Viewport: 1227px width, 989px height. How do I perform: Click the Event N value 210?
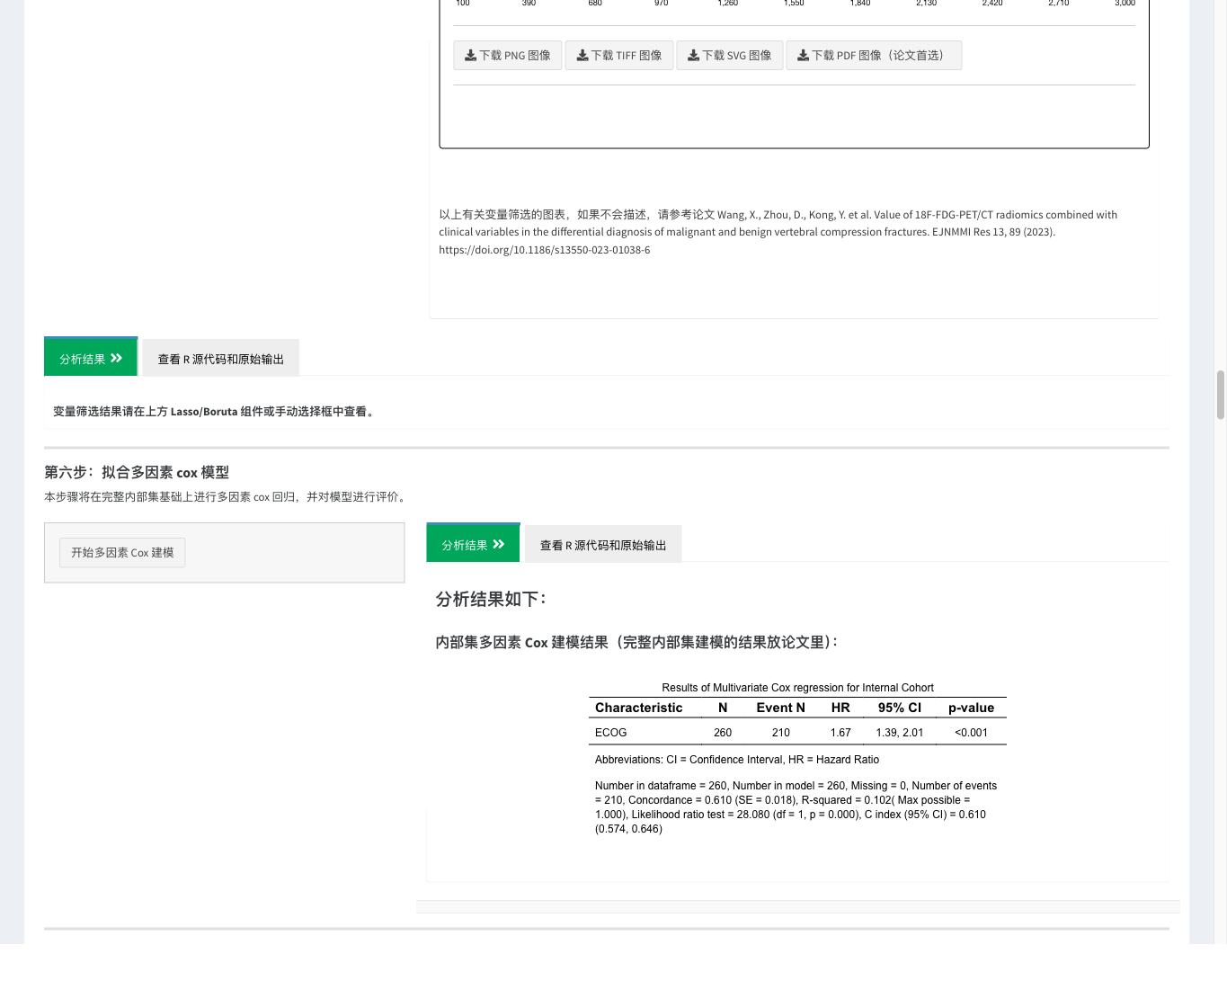click(781, 733)
